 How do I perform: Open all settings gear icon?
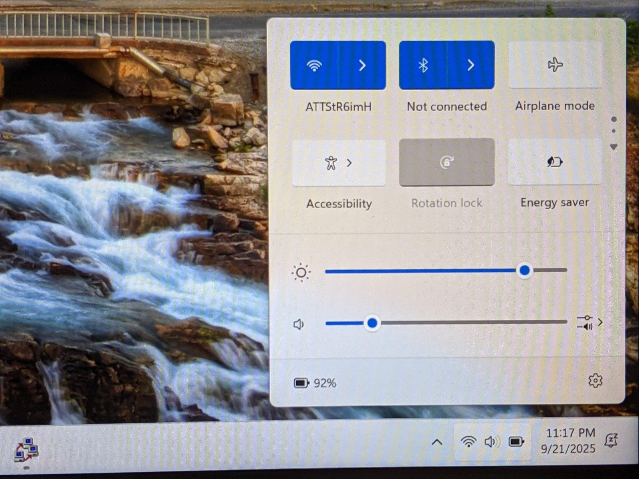point(595,381)
